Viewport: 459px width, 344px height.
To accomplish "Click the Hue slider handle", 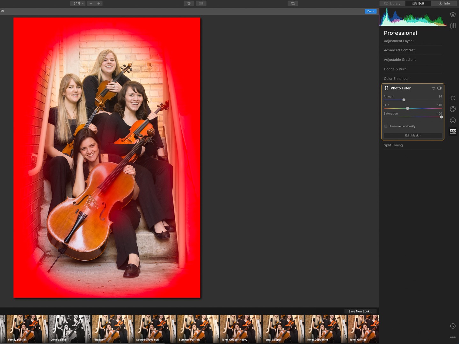I will [x=407, y=109].
